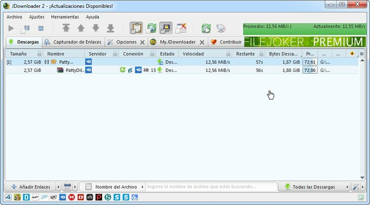Move selected download up one position
Viewport: 370px width, 205px height.
point(81,28)
